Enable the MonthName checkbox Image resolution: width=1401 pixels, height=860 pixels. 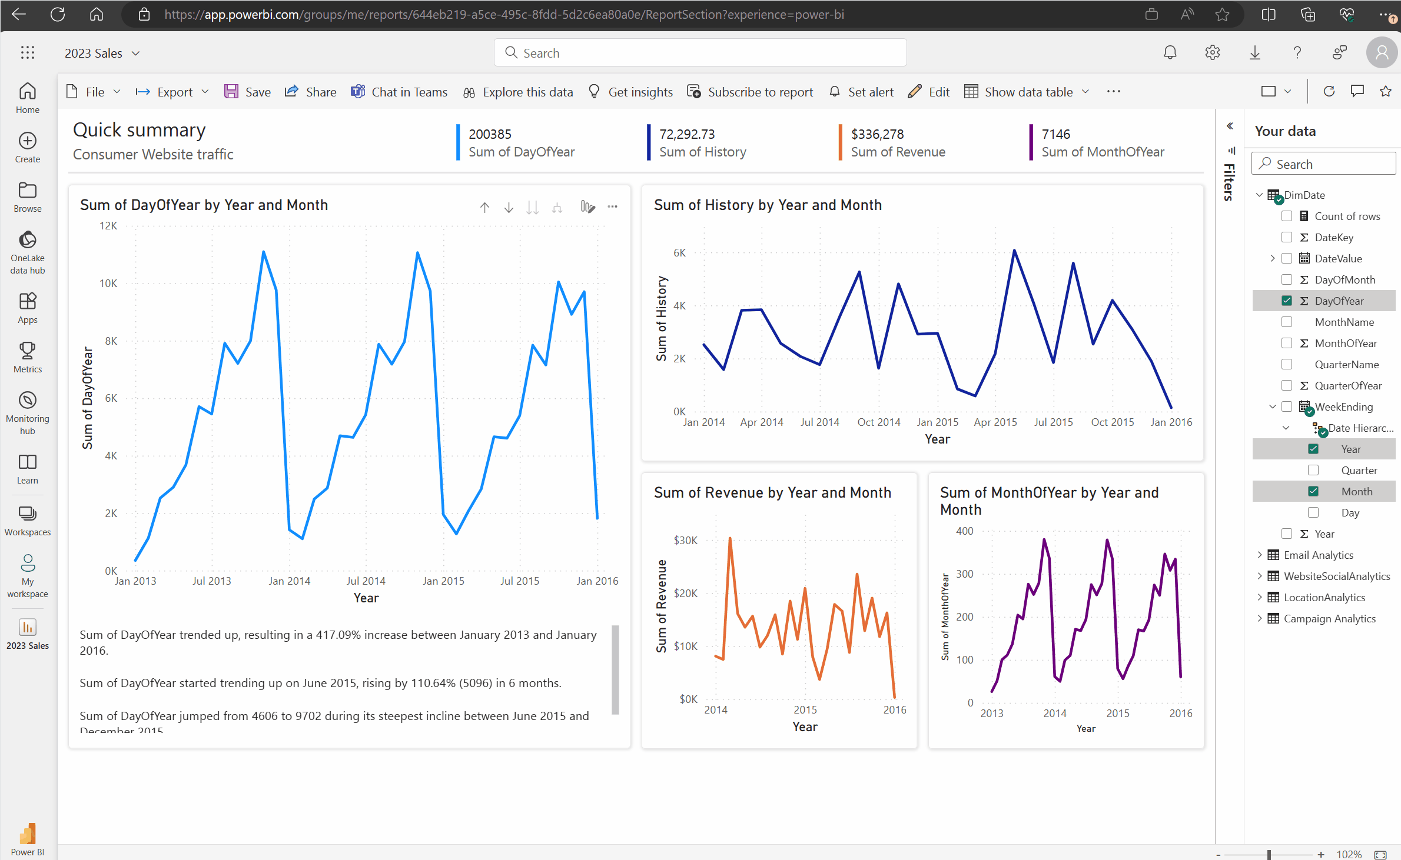pos(1287,322)
